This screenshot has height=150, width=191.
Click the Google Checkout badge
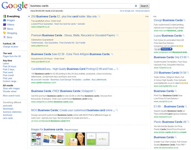[163, 49]
